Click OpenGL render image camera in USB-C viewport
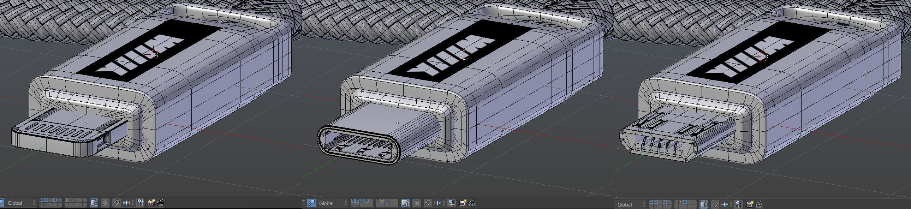This screenshot has width=911, height=209. 463,203
